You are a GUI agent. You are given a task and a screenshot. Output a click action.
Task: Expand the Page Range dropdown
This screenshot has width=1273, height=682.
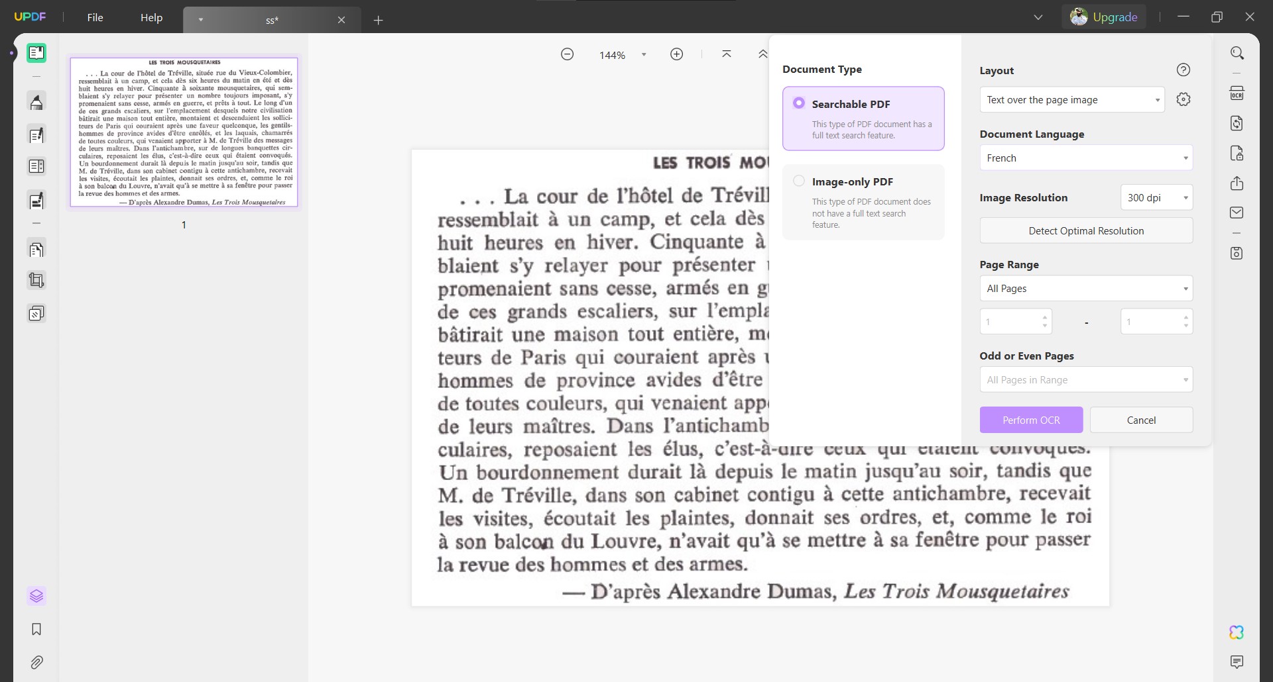tap(1085, 288)
